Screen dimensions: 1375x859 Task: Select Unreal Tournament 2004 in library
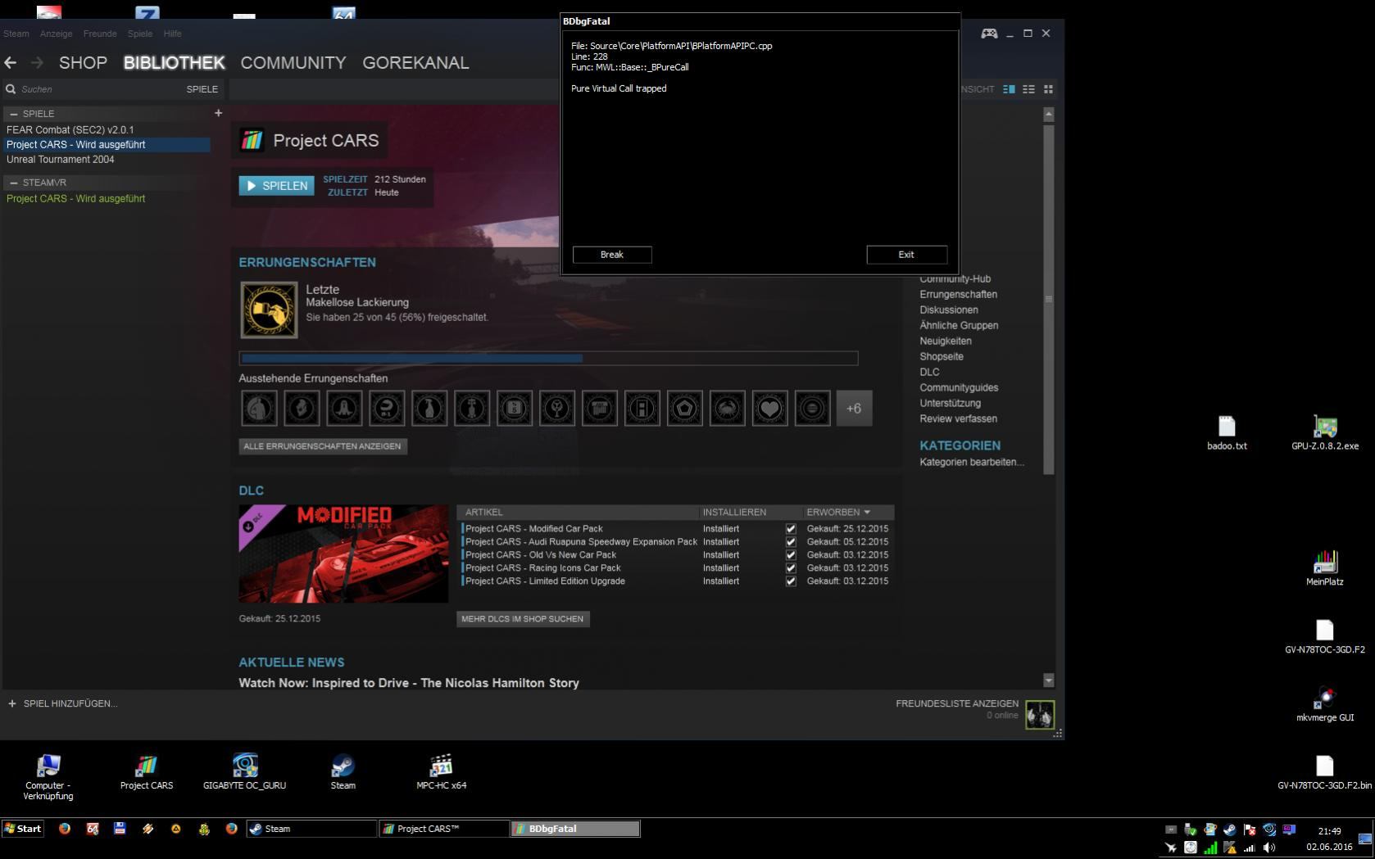click(61, 160)
